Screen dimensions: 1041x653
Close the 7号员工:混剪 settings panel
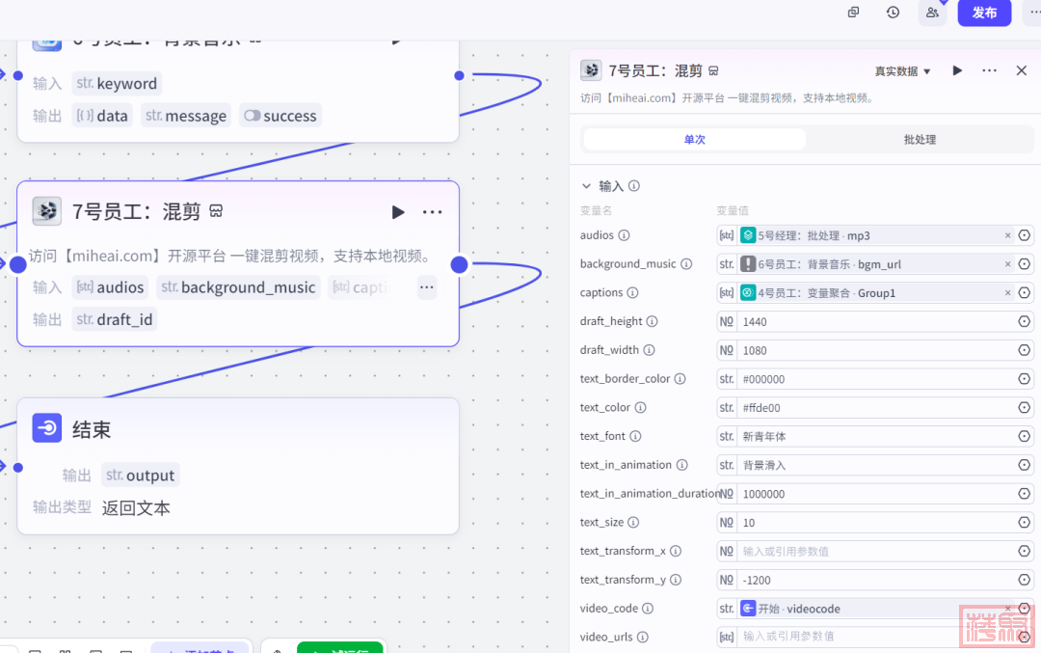[1022, 70]
